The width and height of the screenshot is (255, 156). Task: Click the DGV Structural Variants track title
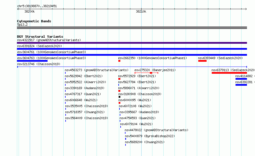40,37
